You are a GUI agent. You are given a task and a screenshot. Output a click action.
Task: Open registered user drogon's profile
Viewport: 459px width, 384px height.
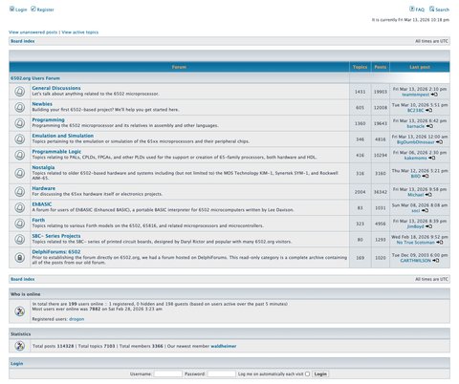pyautogui.click(x=76, y=319)
